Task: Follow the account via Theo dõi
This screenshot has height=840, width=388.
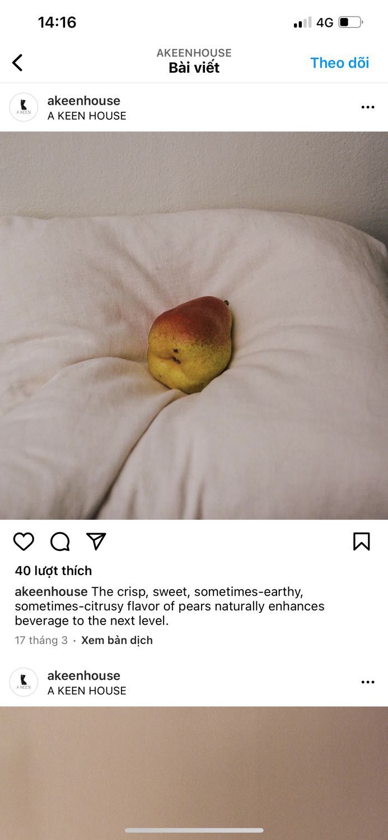Action: tap(340, 63)
